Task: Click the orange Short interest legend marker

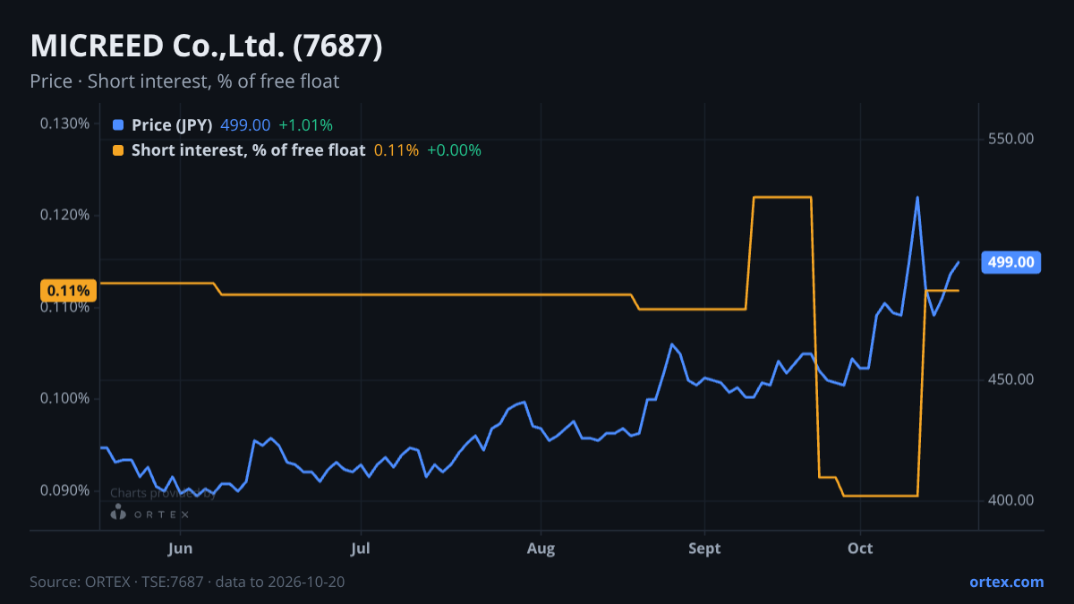Action: 118,150
